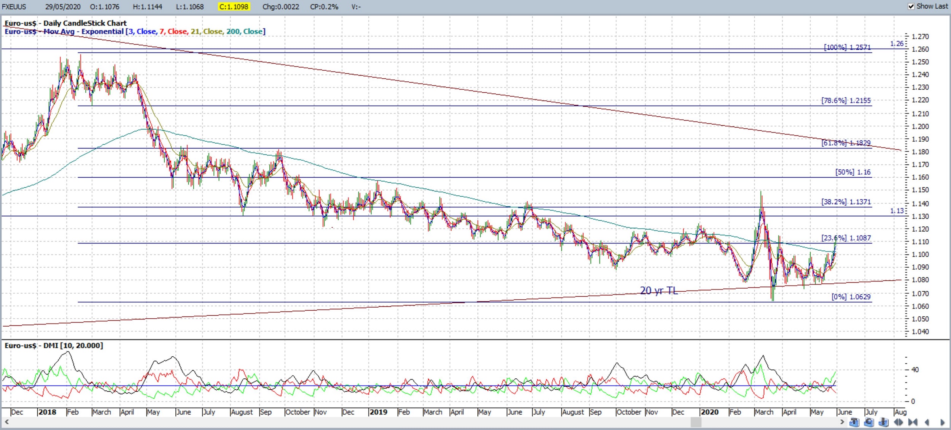Screen dimensions: 951x430
Task: Click the V:- volume field in header
Action: tap(356, 7)
